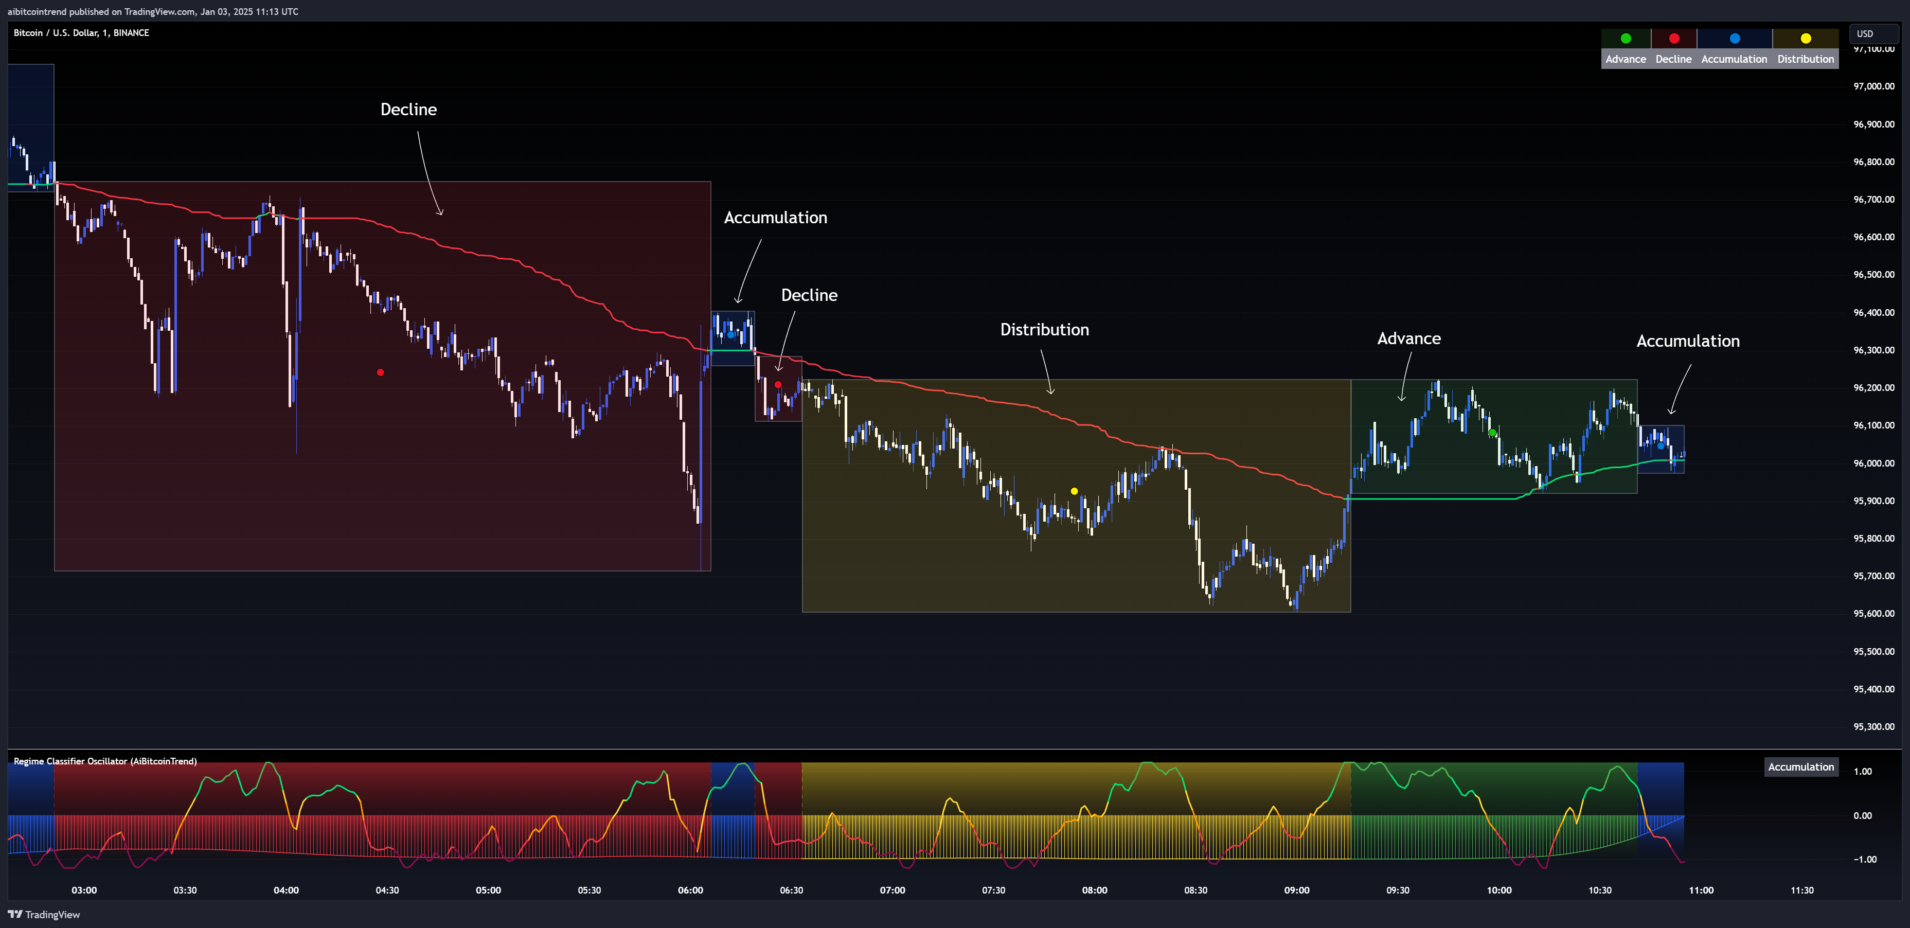The width and height of the screenshot is (1910, 928).
Task: Click the red dot in large Decline box
Action: [380, 372]
